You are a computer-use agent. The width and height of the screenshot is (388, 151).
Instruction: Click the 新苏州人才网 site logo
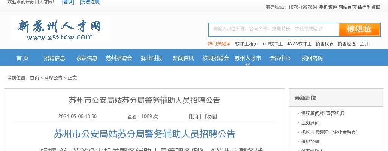(60, 29)
